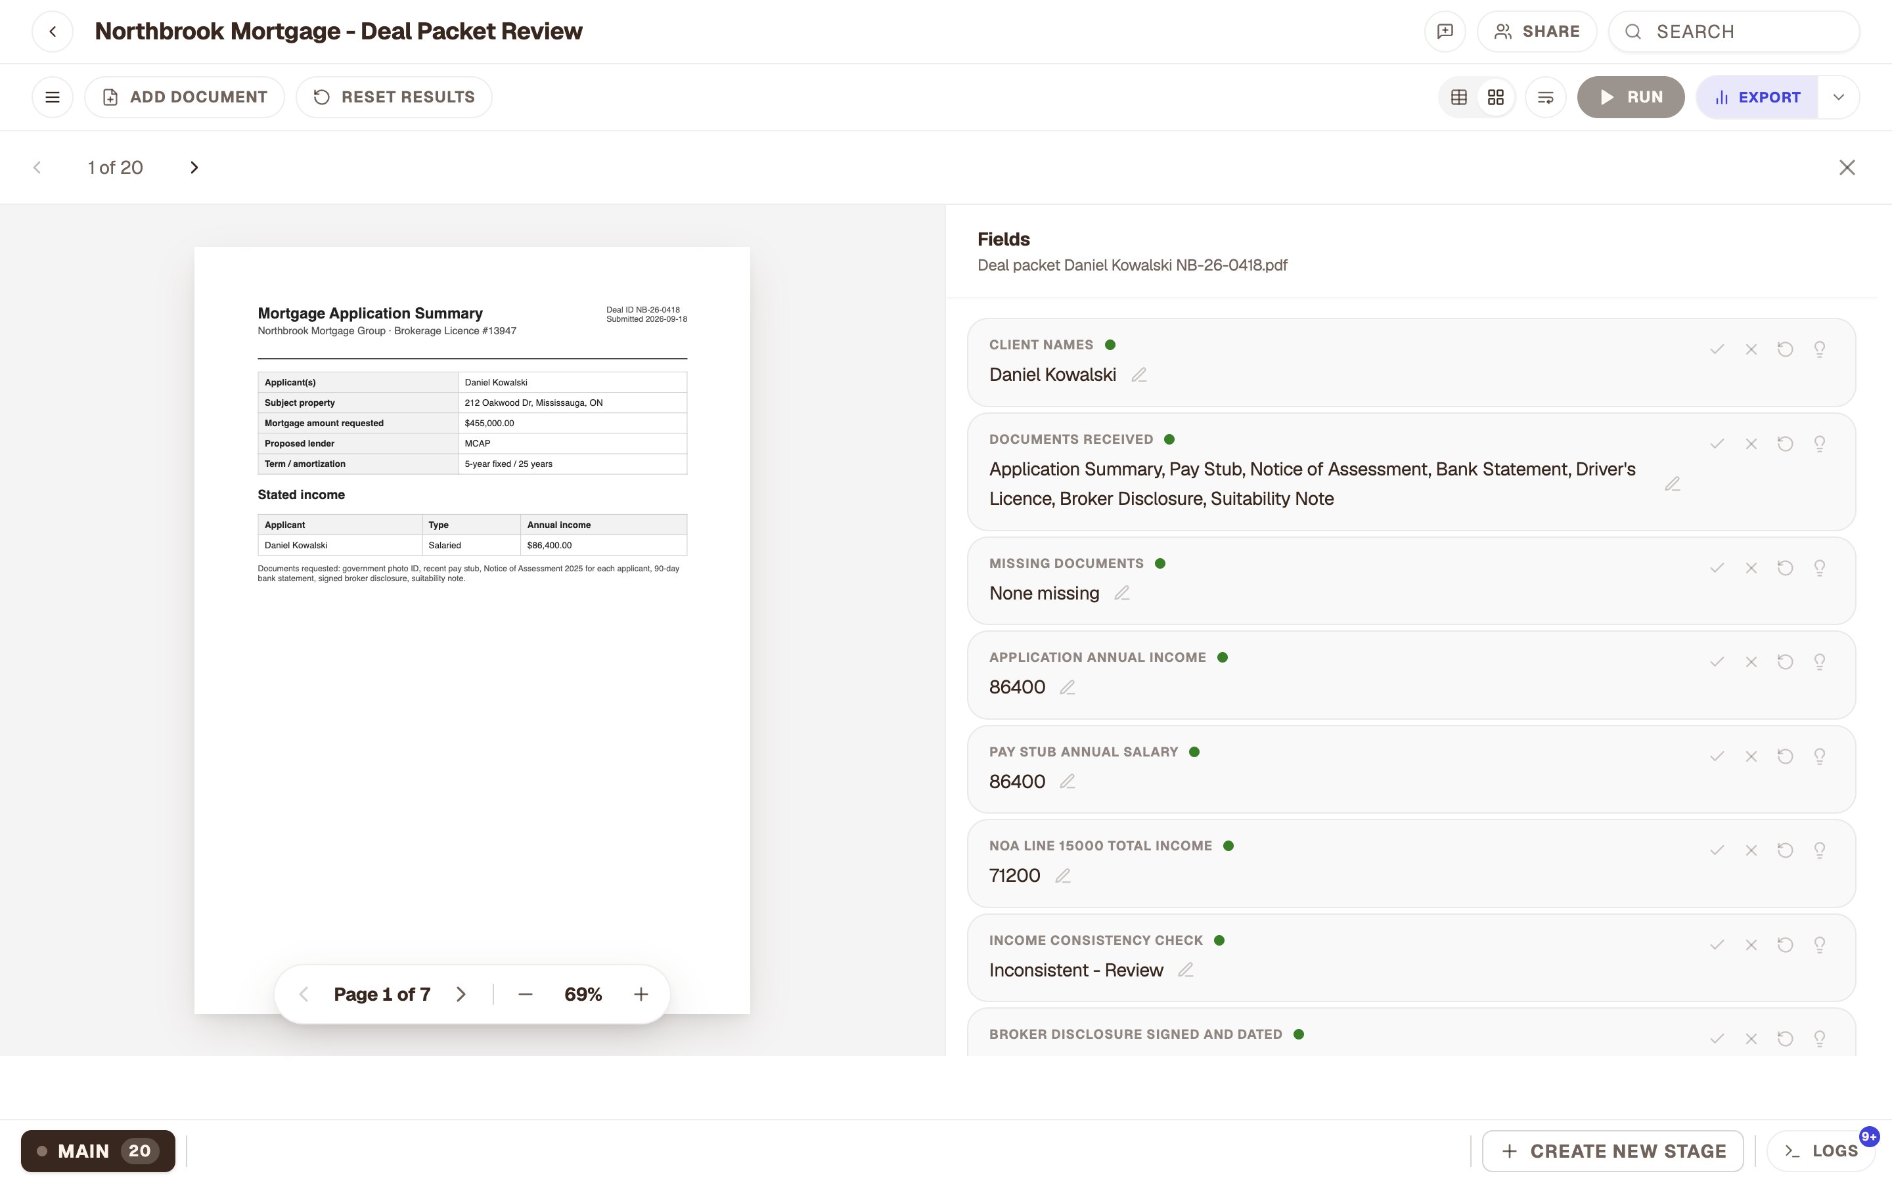Run the extraction with RUN button
1892x1182 pixels.
pyautogui.click(x=1631, y=97)
